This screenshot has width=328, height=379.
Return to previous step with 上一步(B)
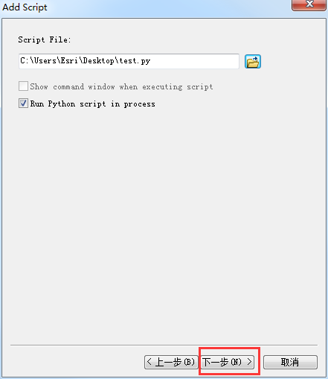[x=171, y=362]
